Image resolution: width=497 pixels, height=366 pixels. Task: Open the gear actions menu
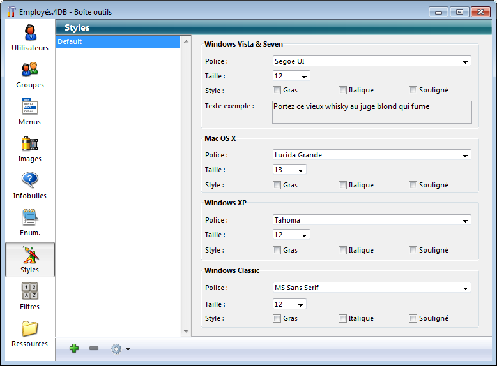pos(116,349)
